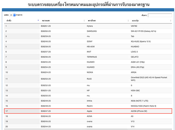The width and height of the screenshot is (175, 130).
Task: Select cell B38258-20
Action: [x=46, y=47]
